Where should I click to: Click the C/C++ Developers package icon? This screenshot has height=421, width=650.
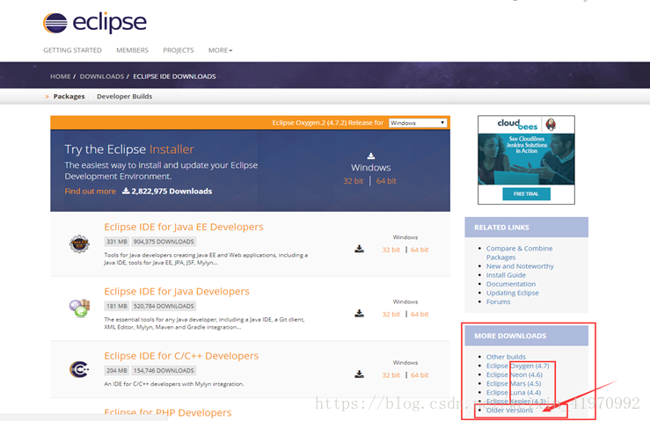[x=79, y=369]
